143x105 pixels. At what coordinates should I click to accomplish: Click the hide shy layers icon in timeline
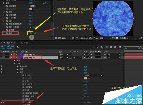pos(107,47)
